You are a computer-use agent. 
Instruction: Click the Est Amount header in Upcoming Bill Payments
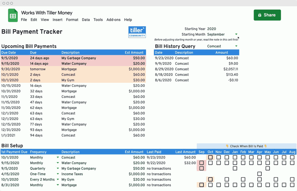(134, 52)
